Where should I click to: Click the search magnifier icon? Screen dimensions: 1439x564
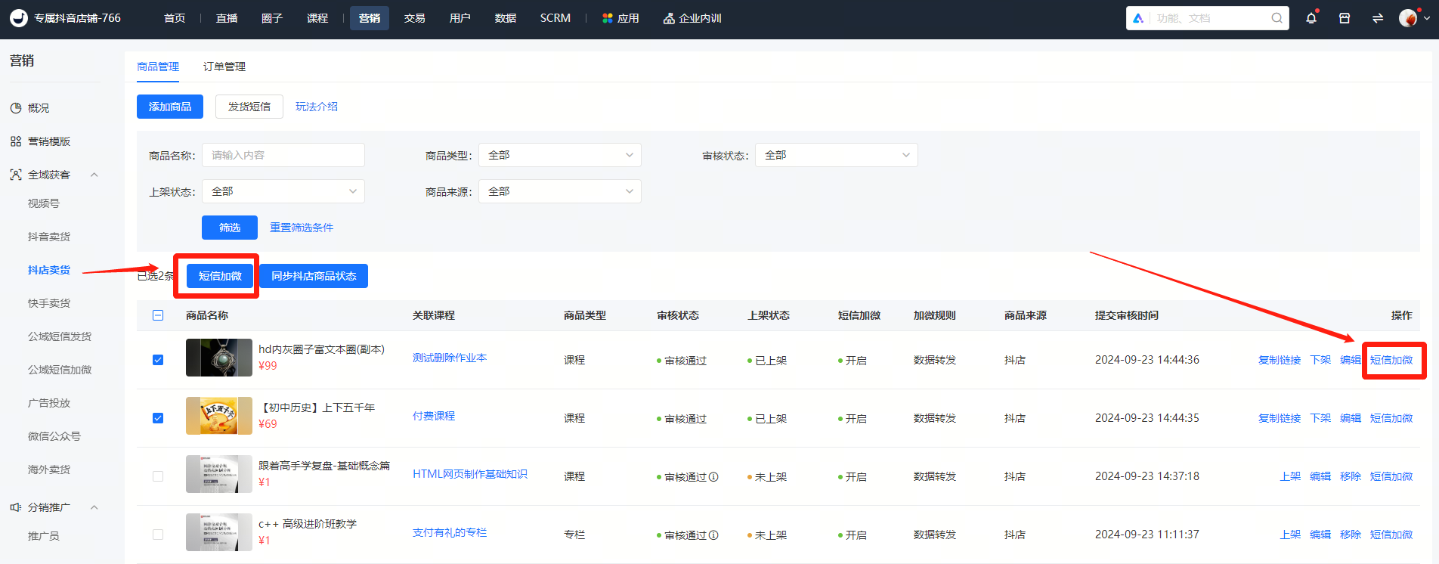click(1277, 18)
